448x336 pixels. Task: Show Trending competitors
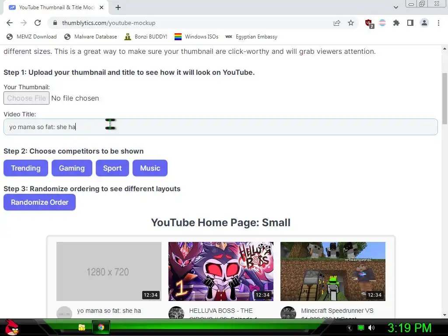click(26, 168)
